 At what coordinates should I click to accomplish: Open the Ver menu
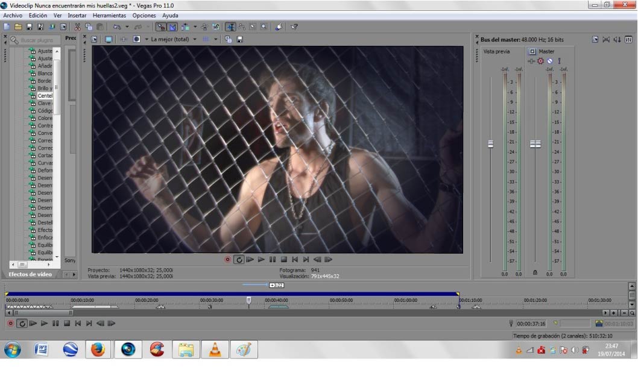pyautogui.click(x=57, y=16)
